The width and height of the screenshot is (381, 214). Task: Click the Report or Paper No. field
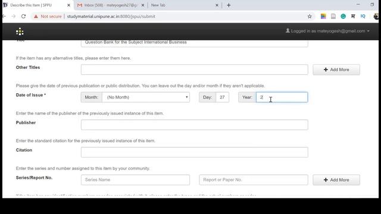[x=254, y=180]
